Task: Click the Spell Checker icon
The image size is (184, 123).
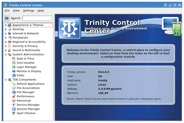Action: [x=14, y=113]
